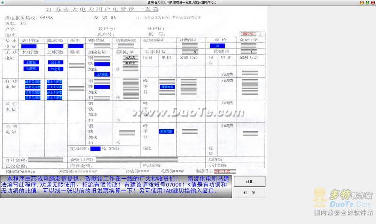376x224 pixels.
Task: Select the 总上月示数 total last-month field
Action: (x=55, y=98)
